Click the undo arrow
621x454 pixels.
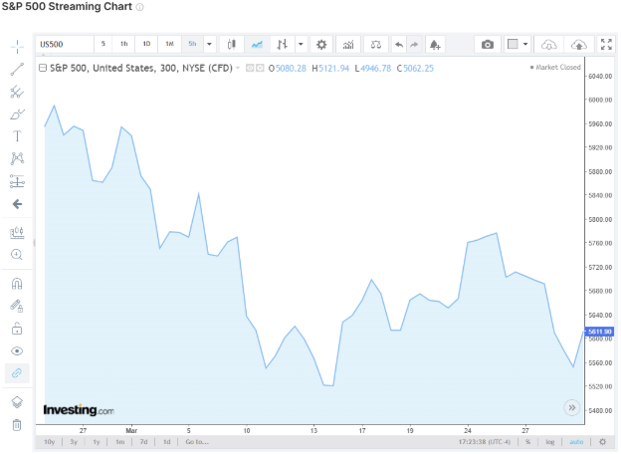tap(399, 45)
